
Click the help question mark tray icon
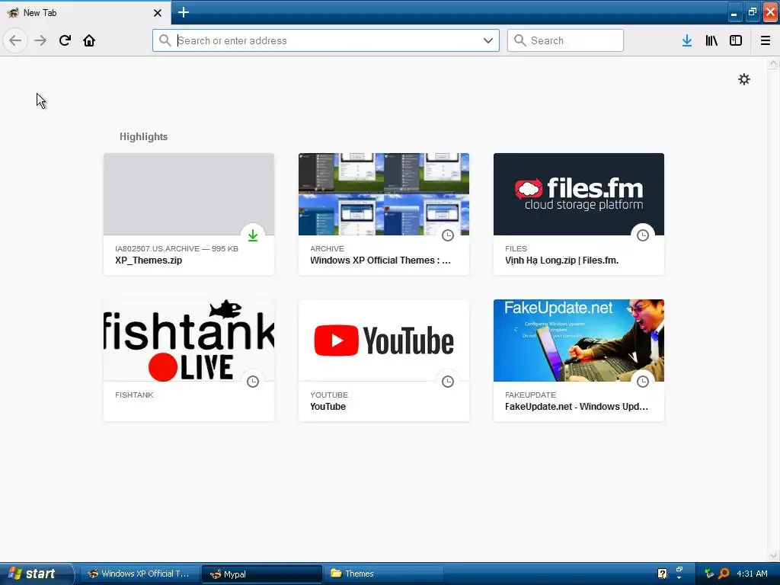[662, 574]
